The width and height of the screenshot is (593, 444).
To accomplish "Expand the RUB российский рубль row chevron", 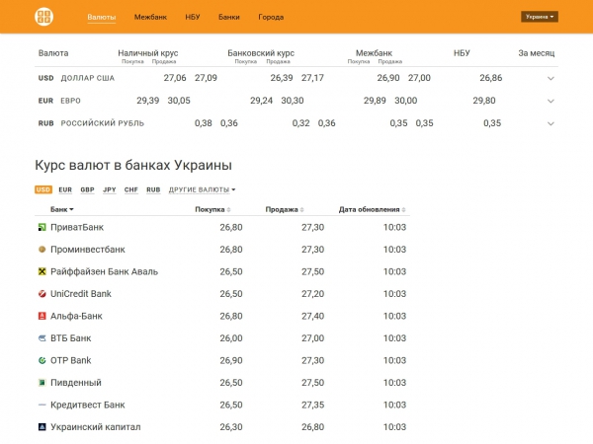I will tap(551, 124).
